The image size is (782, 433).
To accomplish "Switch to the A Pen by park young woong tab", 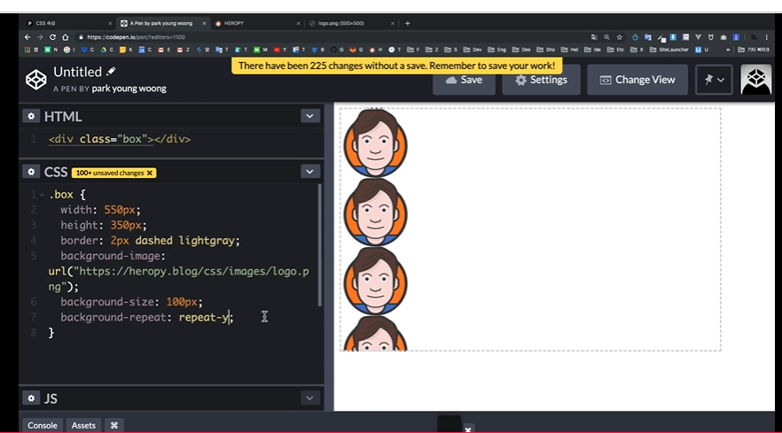I will 162,23.
